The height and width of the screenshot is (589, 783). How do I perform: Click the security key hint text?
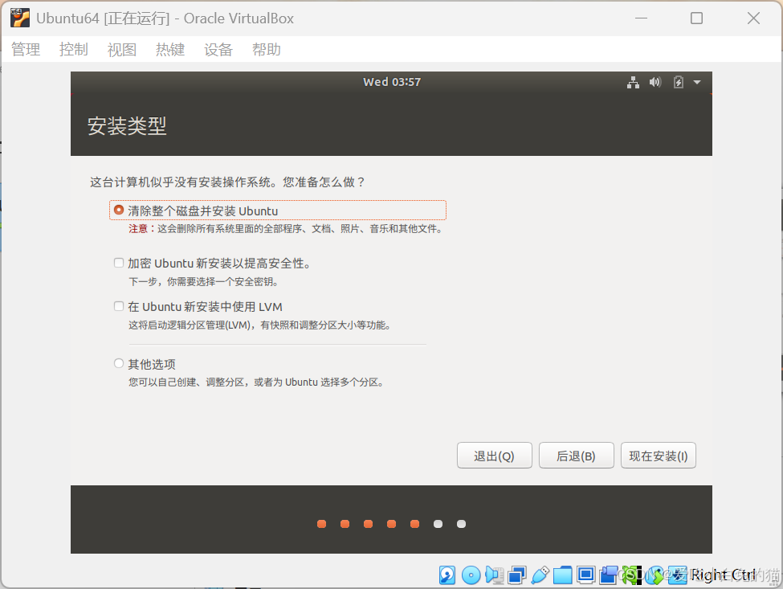(204, 282)
